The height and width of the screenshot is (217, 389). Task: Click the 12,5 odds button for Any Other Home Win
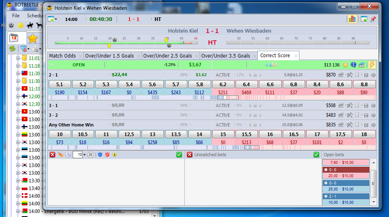click(129, 134)
